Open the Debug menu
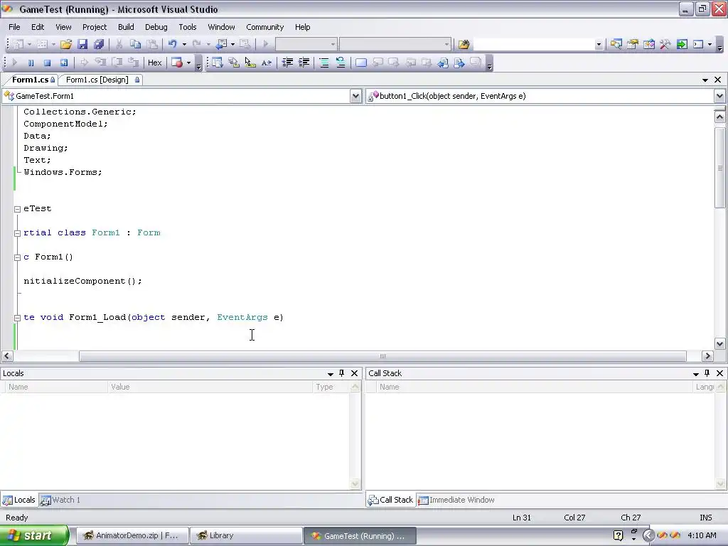 tap(156, 27)
